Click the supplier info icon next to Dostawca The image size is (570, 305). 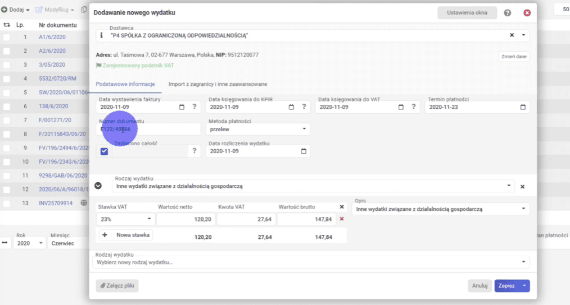[101, 35]
